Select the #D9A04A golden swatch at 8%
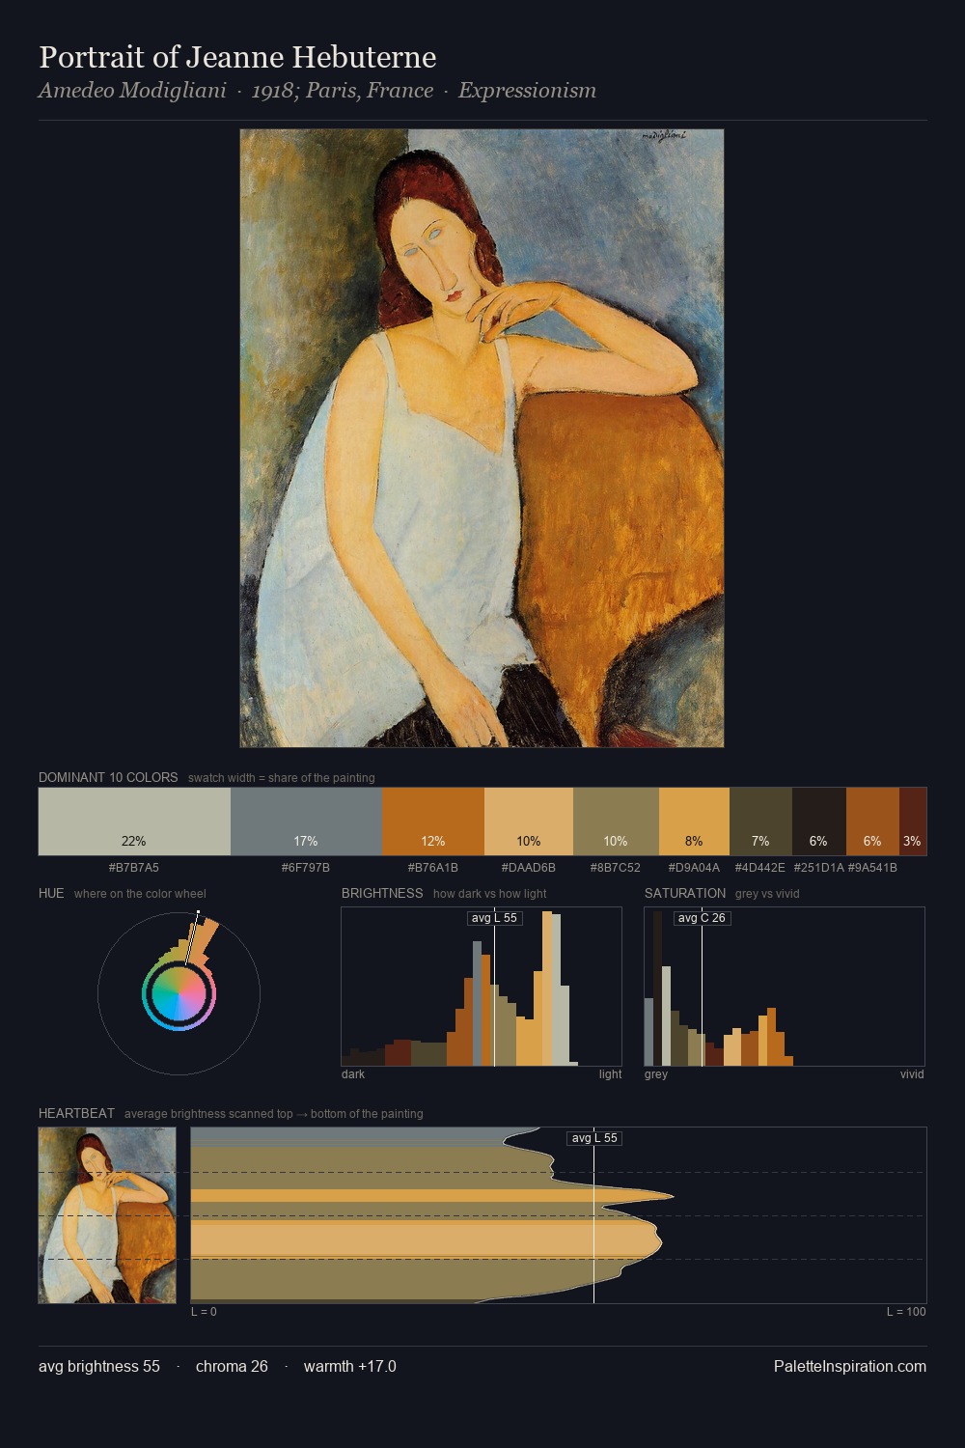The image size is (965, 1448). pos(694,821)
